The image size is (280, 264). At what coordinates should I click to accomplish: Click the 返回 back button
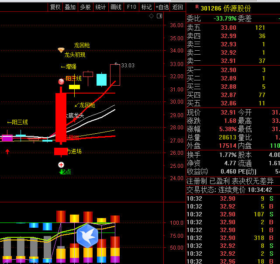(x=177, y=7)
